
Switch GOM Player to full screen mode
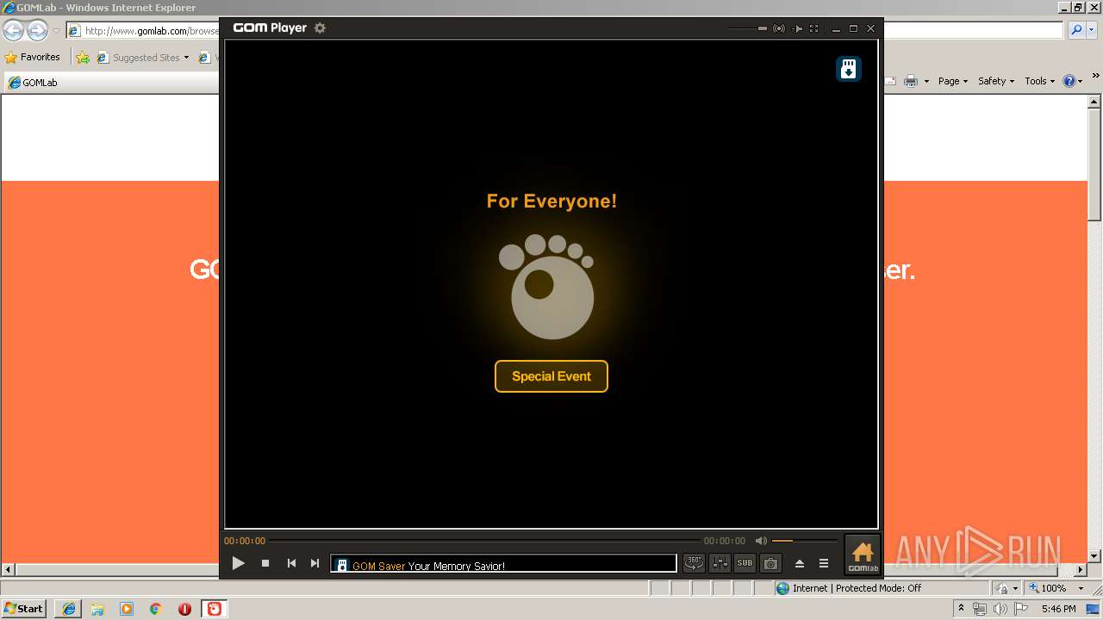click(x=813, y=28)
